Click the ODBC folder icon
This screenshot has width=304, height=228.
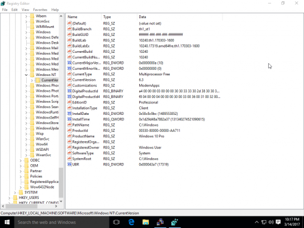[27, 161]
